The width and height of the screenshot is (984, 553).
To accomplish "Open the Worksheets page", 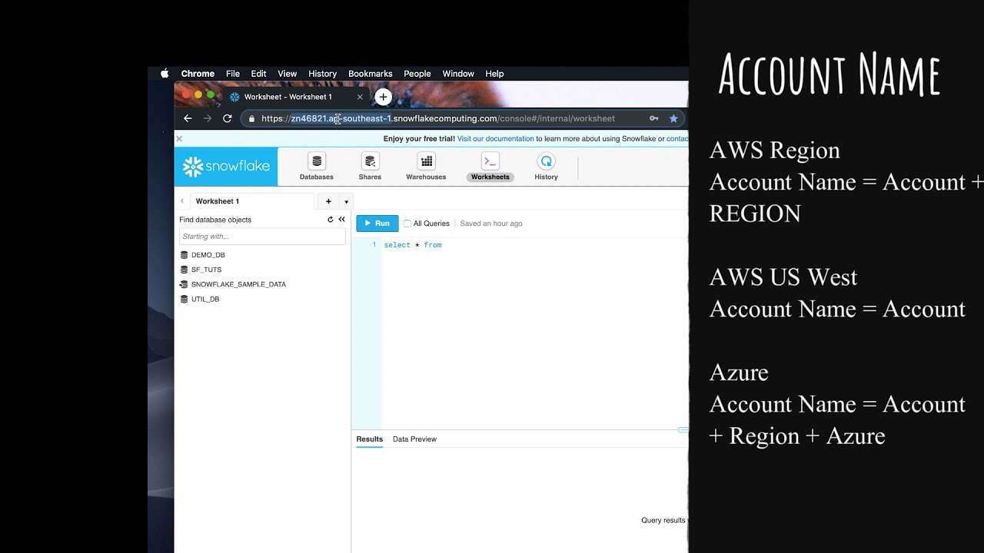I will (490, 167).
